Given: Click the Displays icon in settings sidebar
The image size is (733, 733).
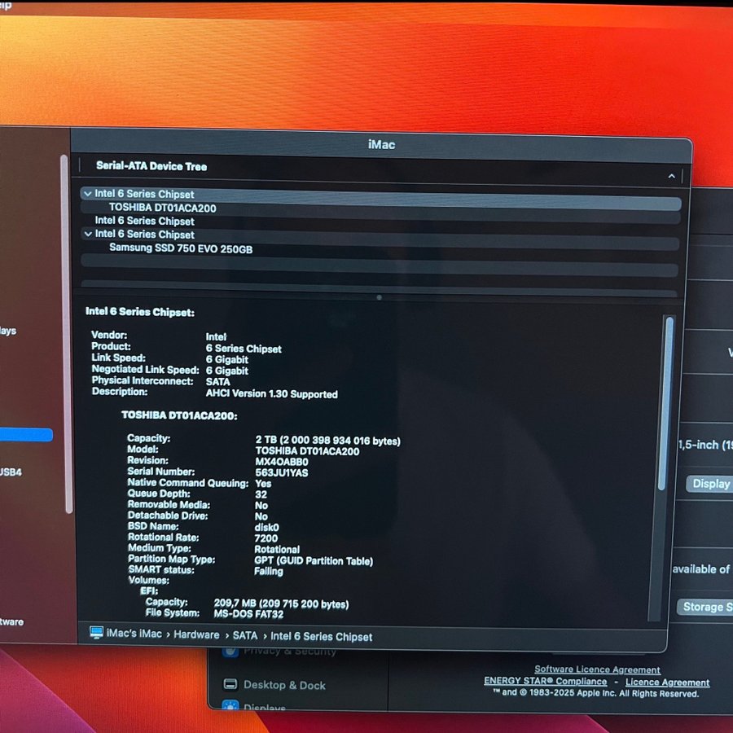Looking at the screenshot, I should (230, 707).
